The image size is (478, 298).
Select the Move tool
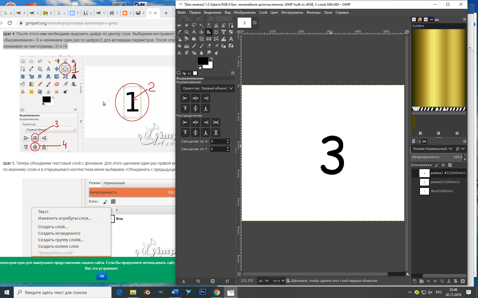pos(201,32)
